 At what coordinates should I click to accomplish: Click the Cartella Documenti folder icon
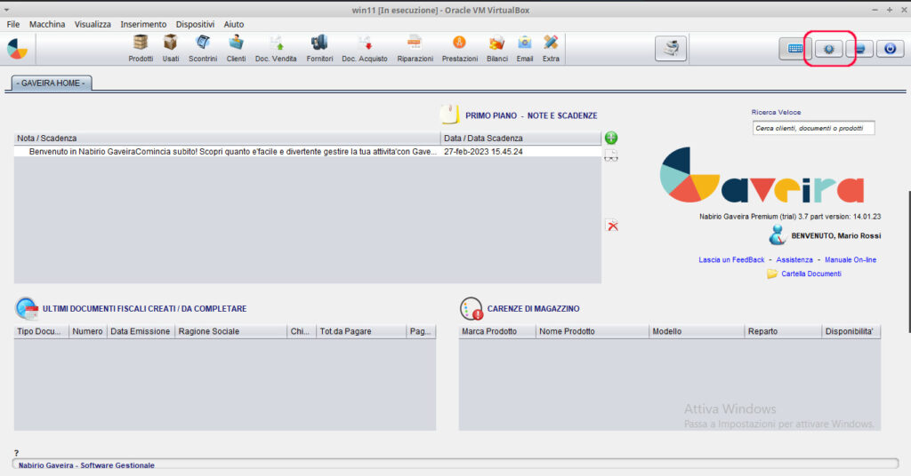(x=771, y=274)
